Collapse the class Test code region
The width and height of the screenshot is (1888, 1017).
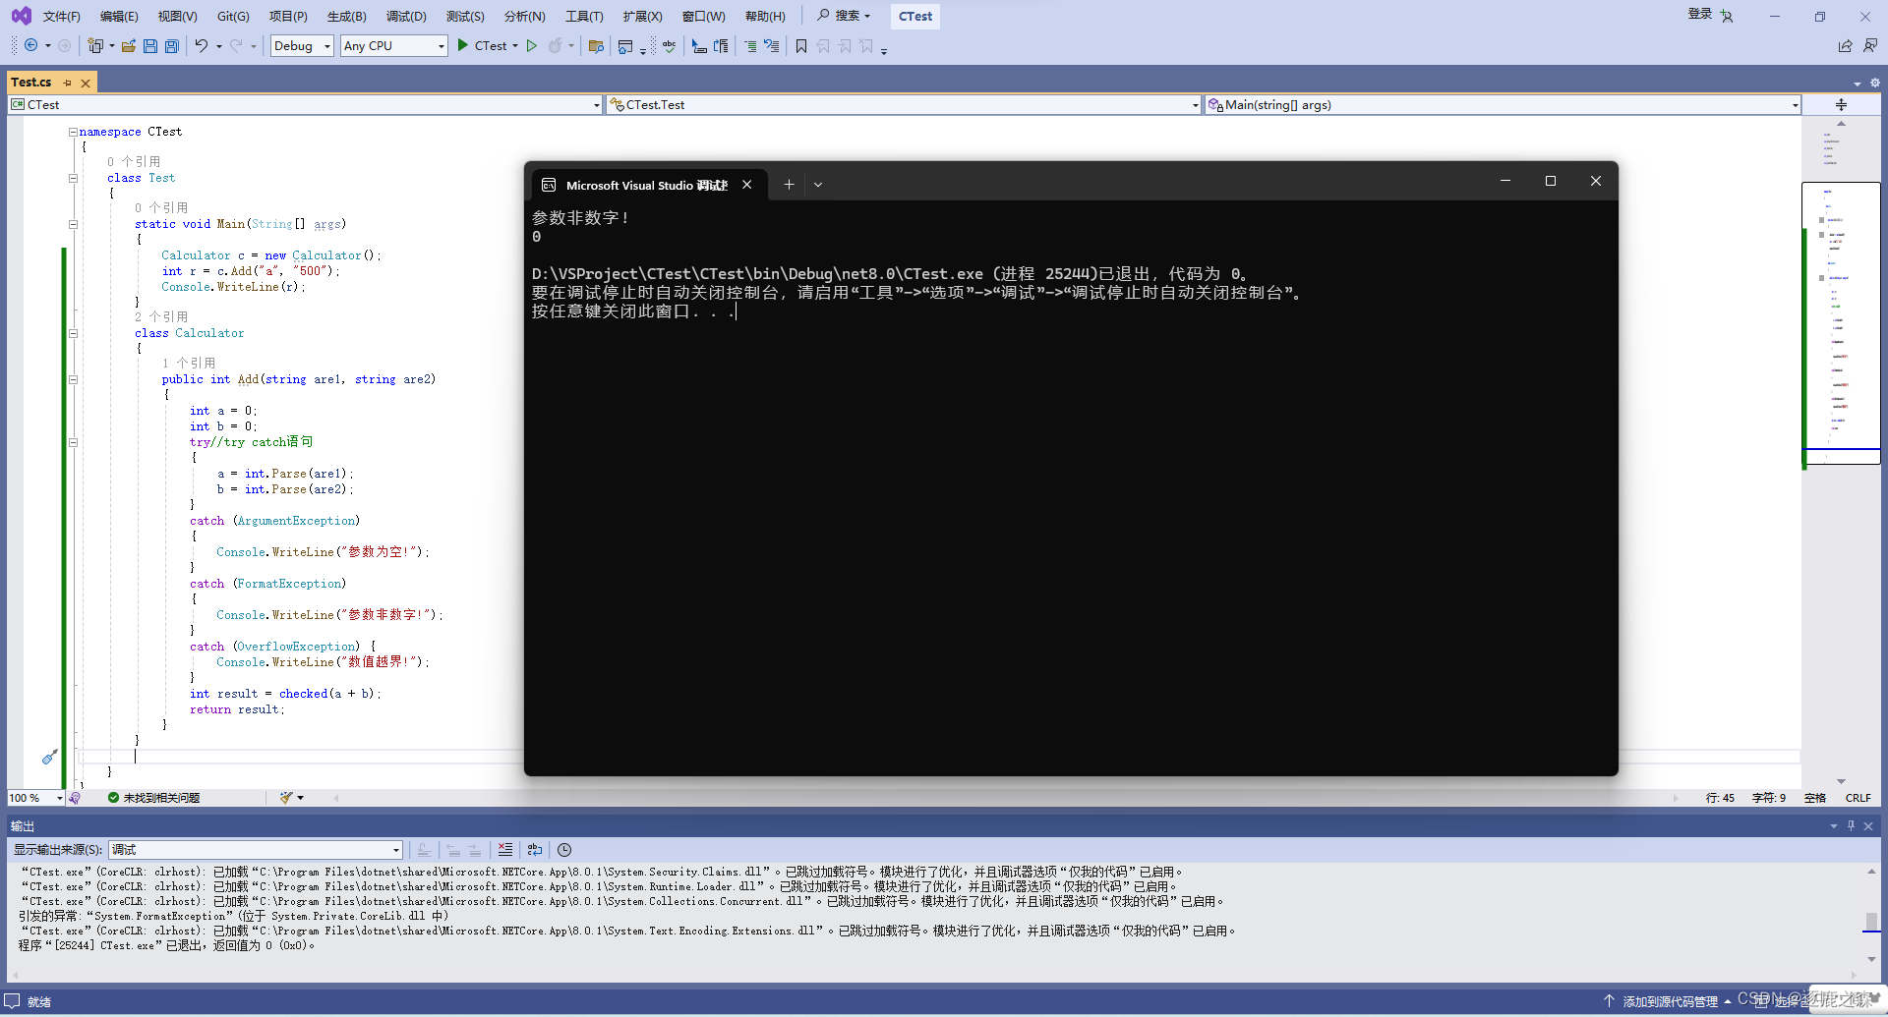click(x=73, y=178)
